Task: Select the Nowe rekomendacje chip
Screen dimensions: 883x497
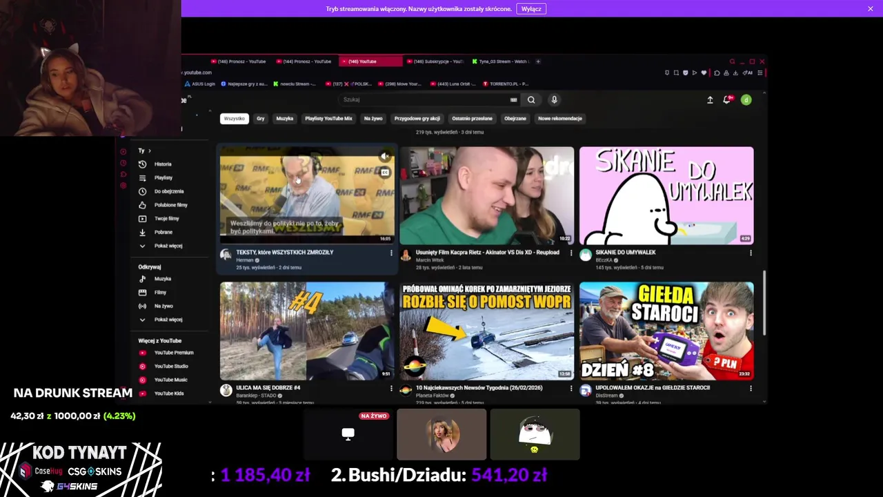Action: tap(560, 119)
